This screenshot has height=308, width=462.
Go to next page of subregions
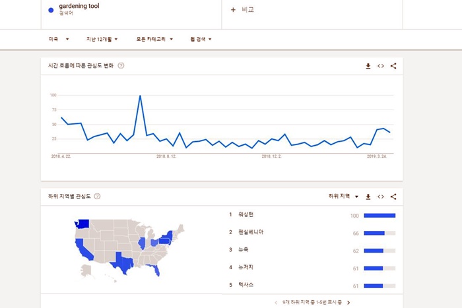(x=348, y=303)
